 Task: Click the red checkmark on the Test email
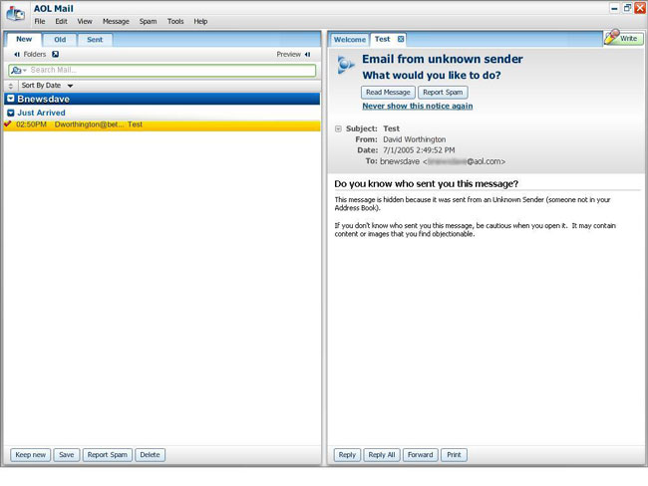7,123
